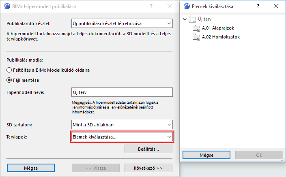Open 'Tervlapok' dropdown

coord(122,137)
